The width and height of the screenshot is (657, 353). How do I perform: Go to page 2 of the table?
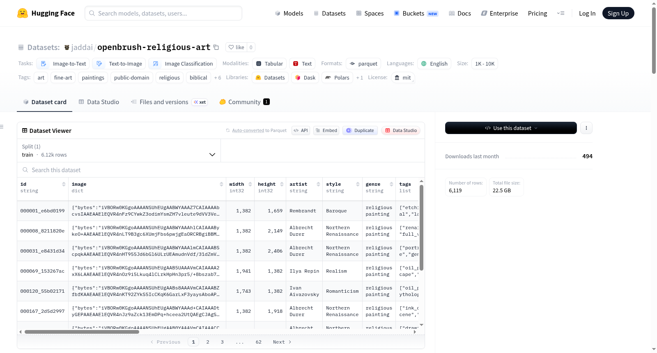coord(208,342)
